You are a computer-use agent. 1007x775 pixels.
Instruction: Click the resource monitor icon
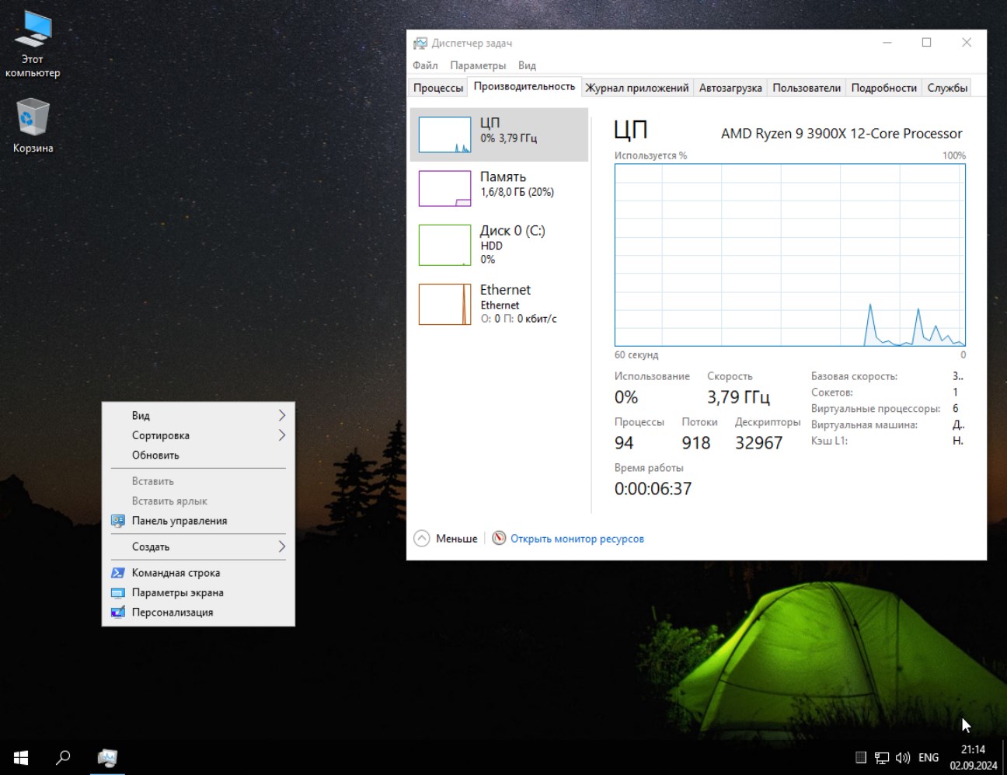pos(500,538)
